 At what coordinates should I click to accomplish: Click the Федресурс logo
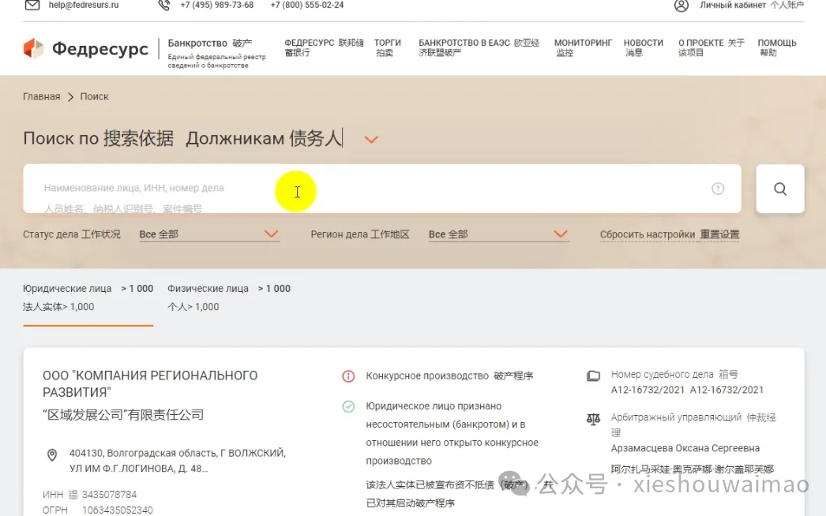(x=86, y=48)
